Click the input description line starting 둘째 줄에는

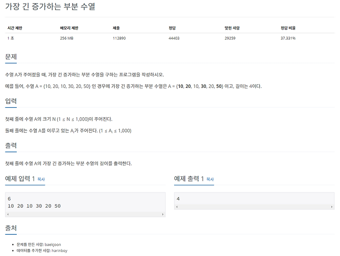pyautogui.click(x=68, y=130)
